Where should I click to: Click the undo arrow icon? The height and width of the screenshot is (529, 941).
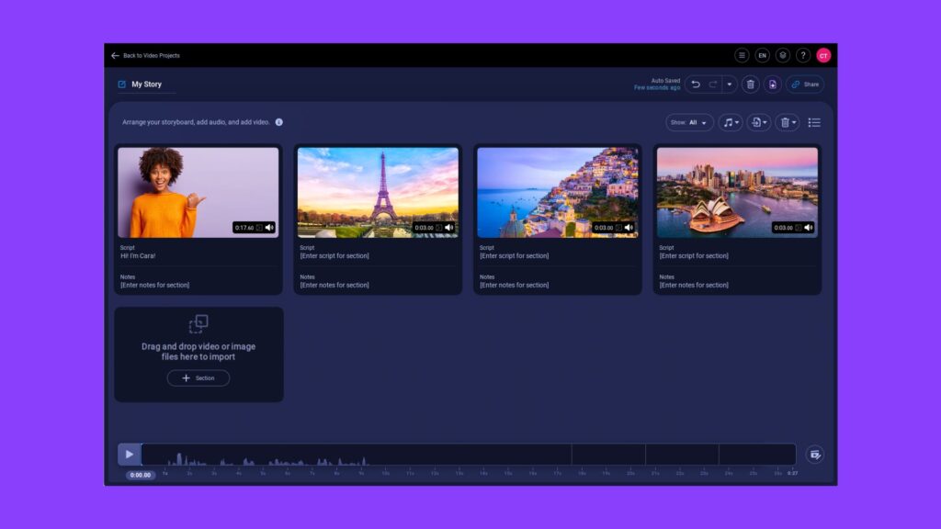(x=696, y=84)
